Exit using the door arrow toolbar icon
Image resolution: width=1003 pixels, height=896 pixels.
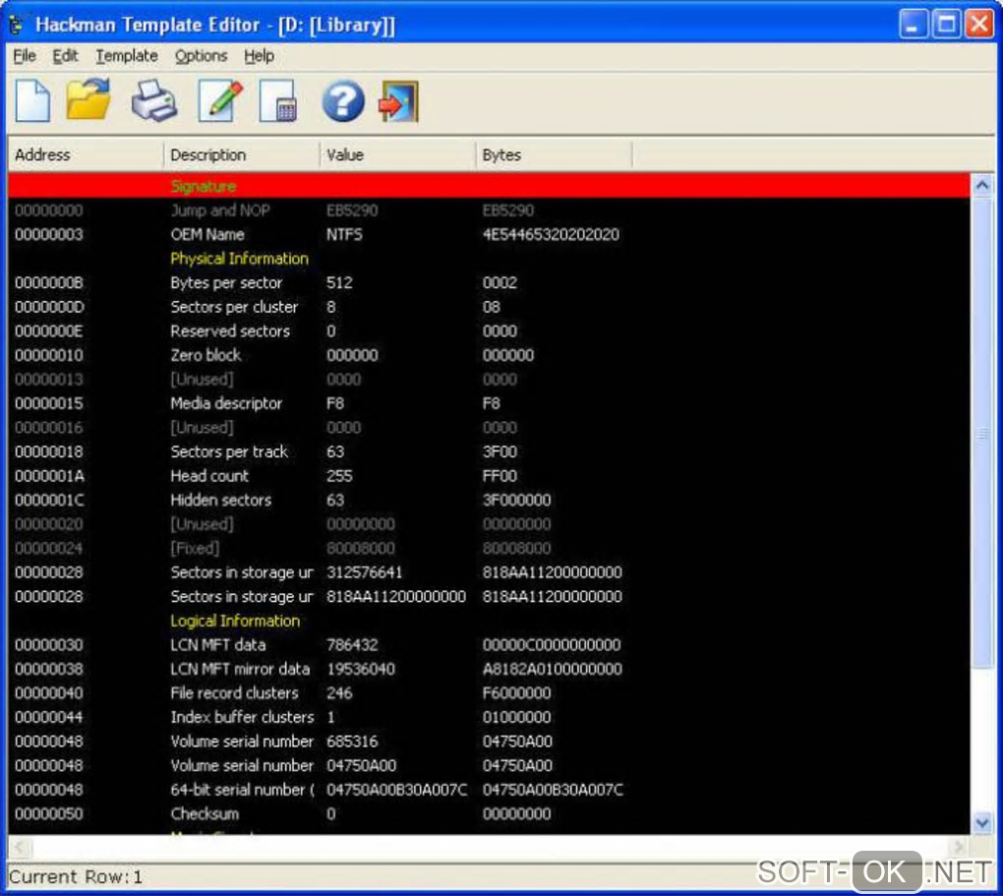398,101
